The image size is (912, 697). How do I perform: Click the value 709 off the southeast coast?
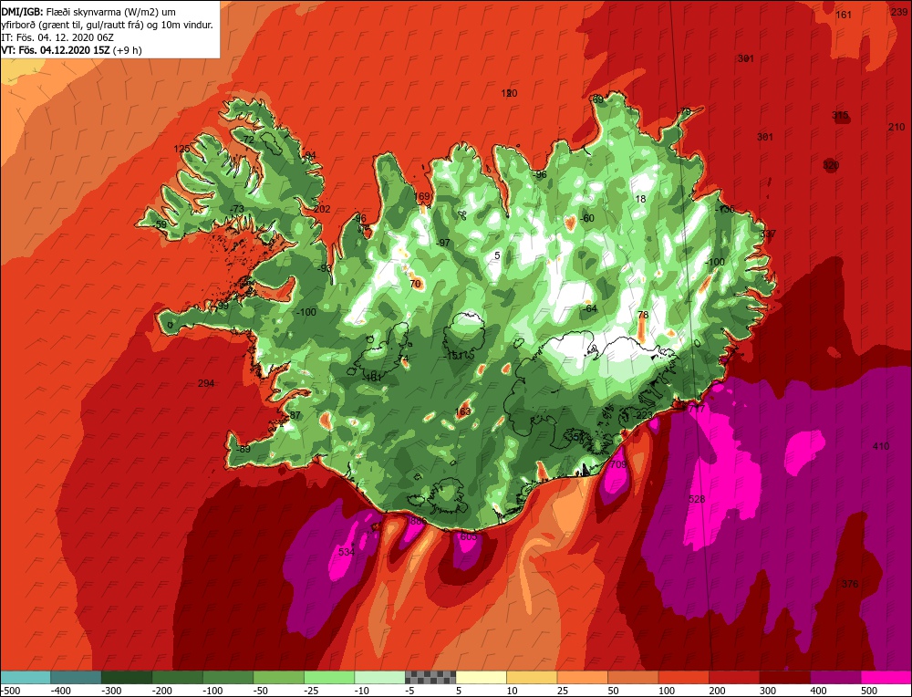pos(618,464)
